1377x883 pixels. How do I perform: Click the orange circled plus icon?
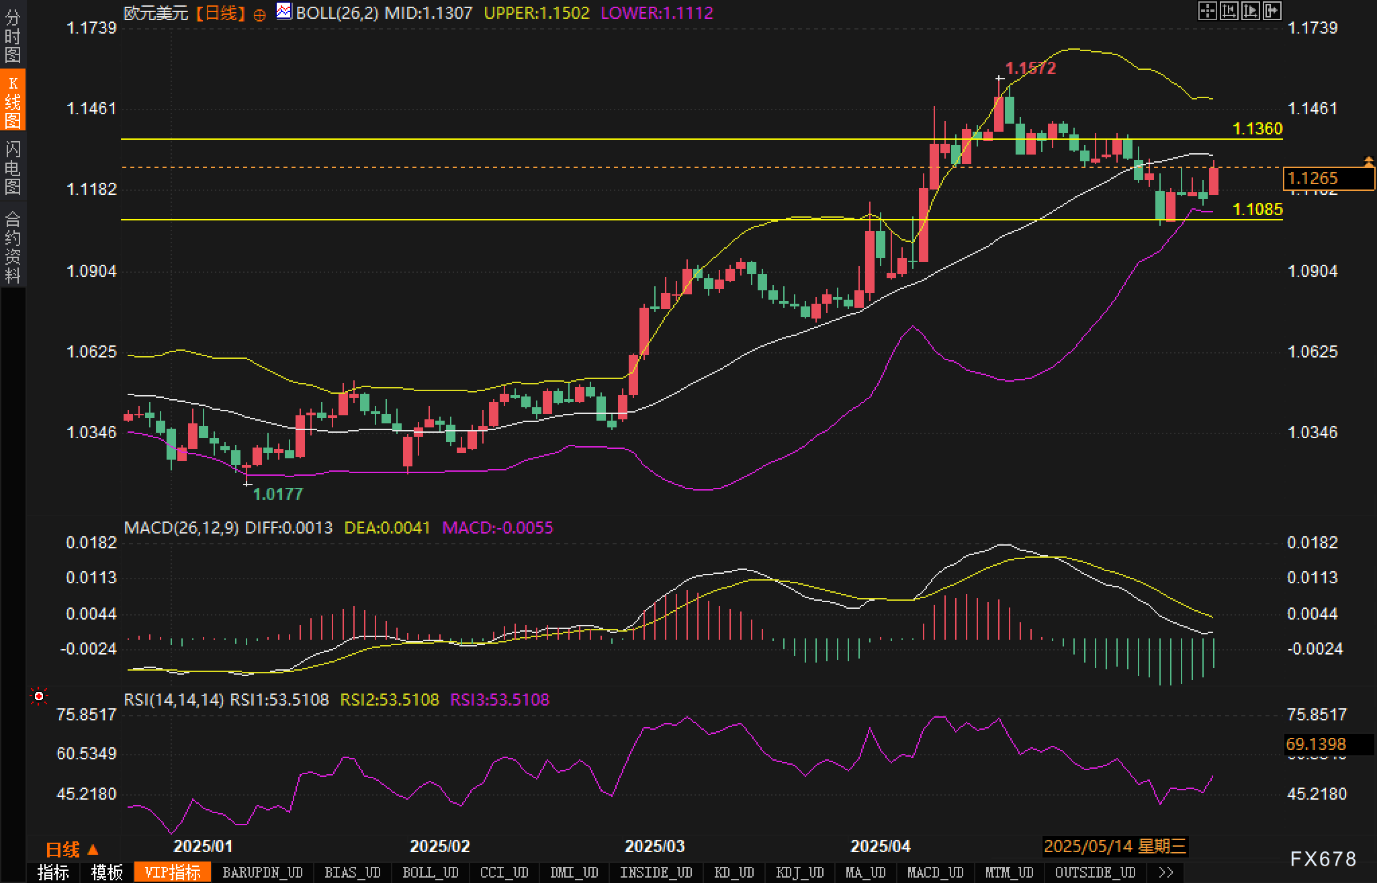[x=259, y=15]
